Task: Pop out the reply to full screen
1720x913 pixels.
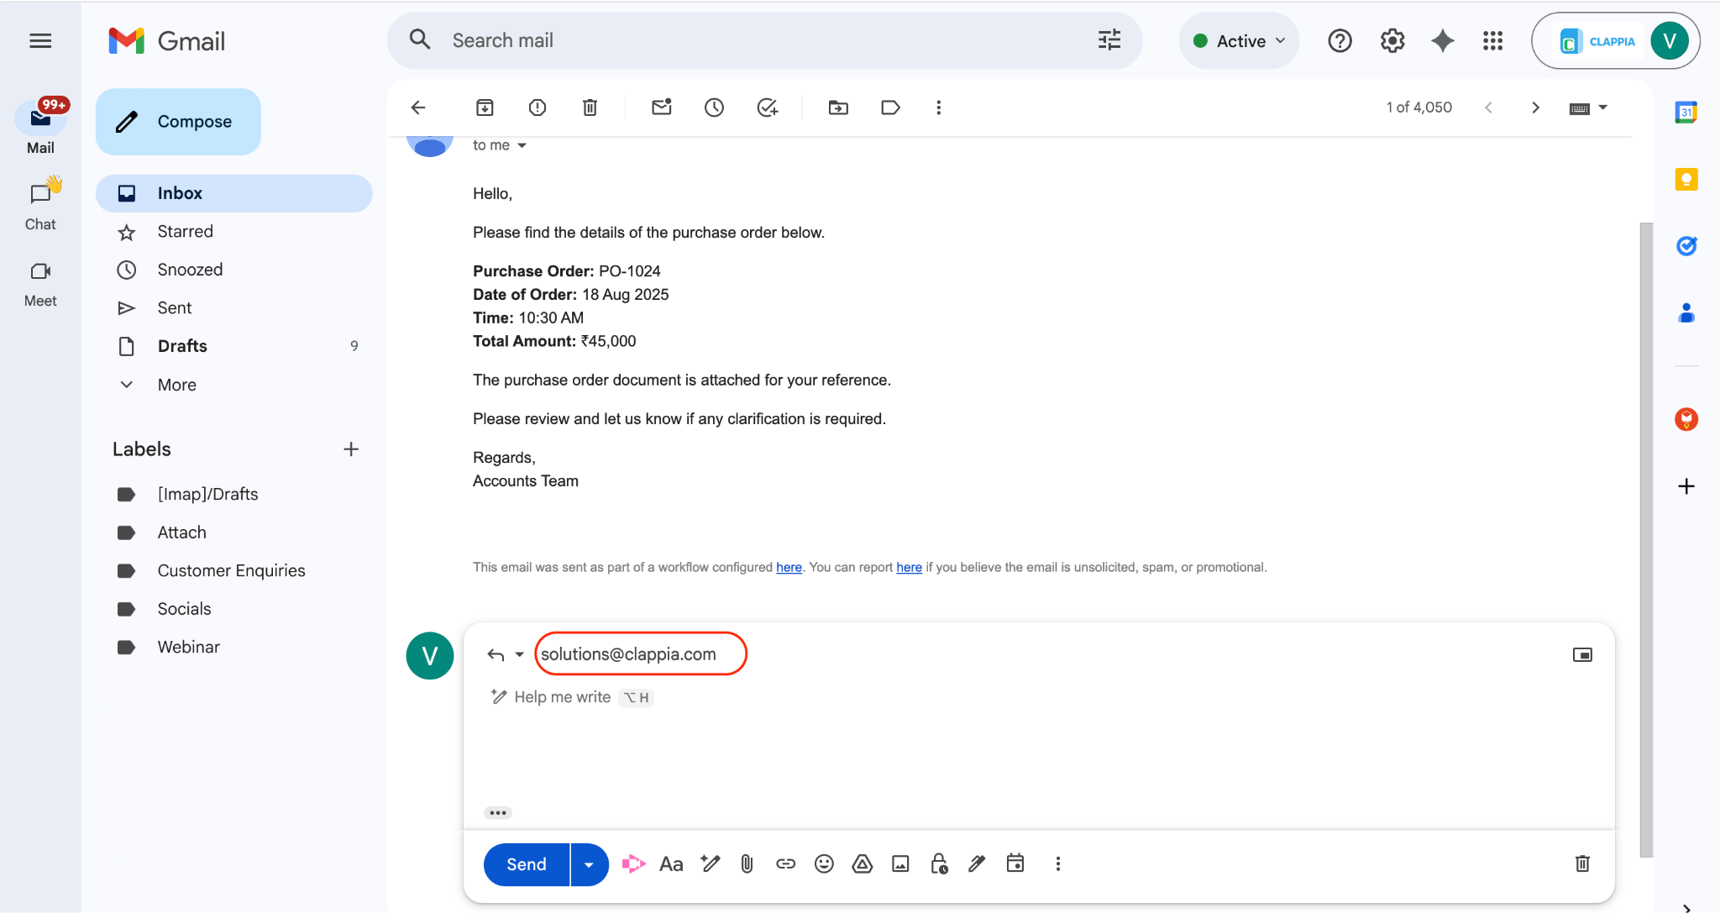Action: 1582,654
